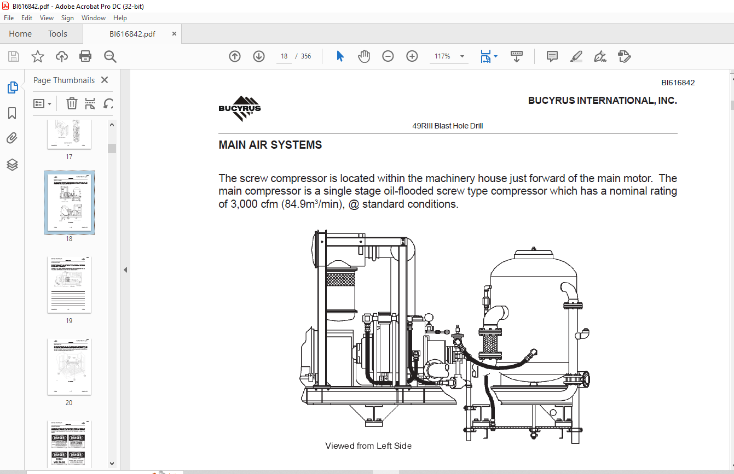Select the BI616842.pdf document tab
The image size is (734, 474).
click(132, 34)
